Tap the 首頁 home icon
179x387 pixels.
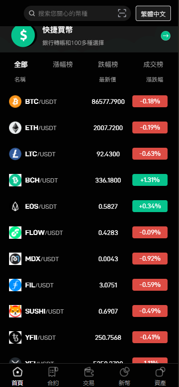coord(18,372)
